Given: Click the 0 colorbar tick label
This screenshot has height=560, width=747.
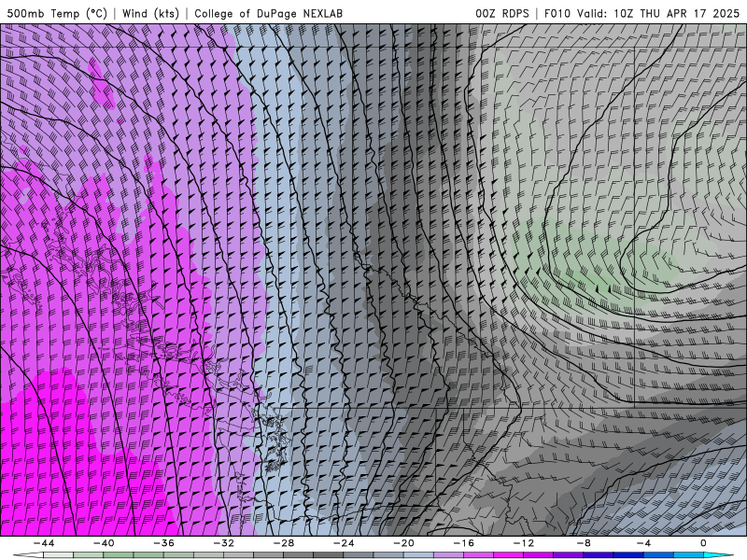Looking at the screenshot, I should tap(703, 543).
